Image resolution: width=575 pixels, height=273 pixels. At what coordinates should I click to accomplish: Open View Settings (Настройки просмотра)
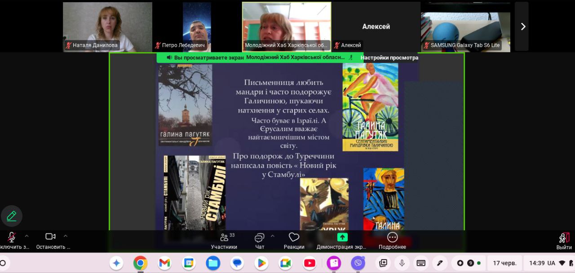(x=389, y=57)
